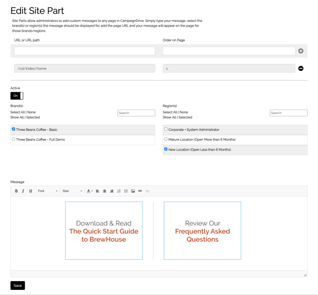Apply bold formatting in message editor

tap(16, 191)
